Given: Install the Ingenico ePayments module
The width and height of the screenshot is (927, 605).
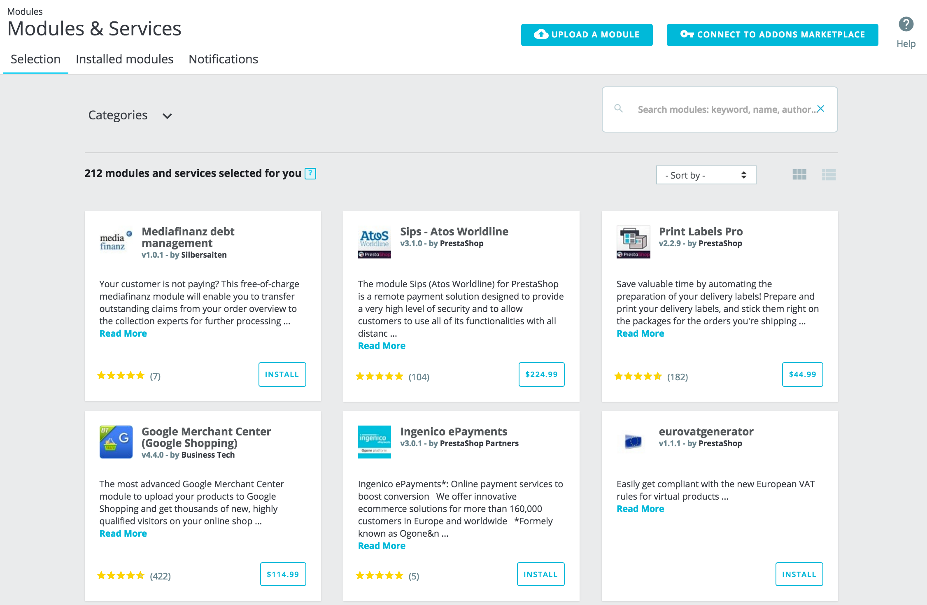Looking at the screenshot, I should tap(540, 574).
